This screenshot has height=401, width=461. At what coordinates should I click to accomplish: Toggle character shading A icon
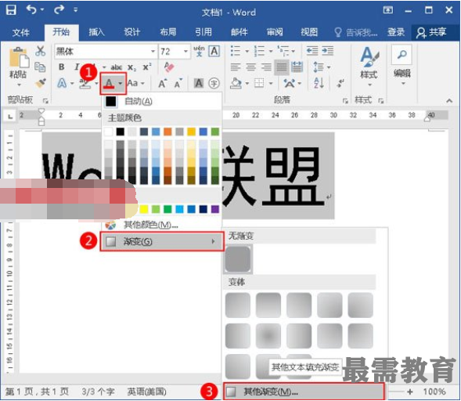click(x=199, y=83)
